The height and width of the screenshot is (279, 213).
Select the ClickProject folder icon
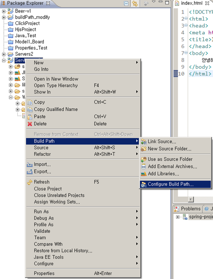[11, 24]
